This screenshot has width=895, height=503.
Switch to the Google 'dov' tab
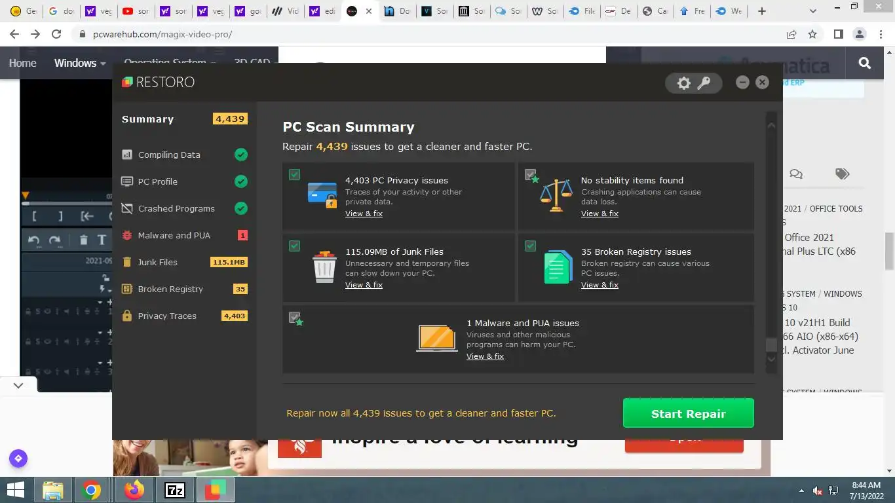[62, 11]
